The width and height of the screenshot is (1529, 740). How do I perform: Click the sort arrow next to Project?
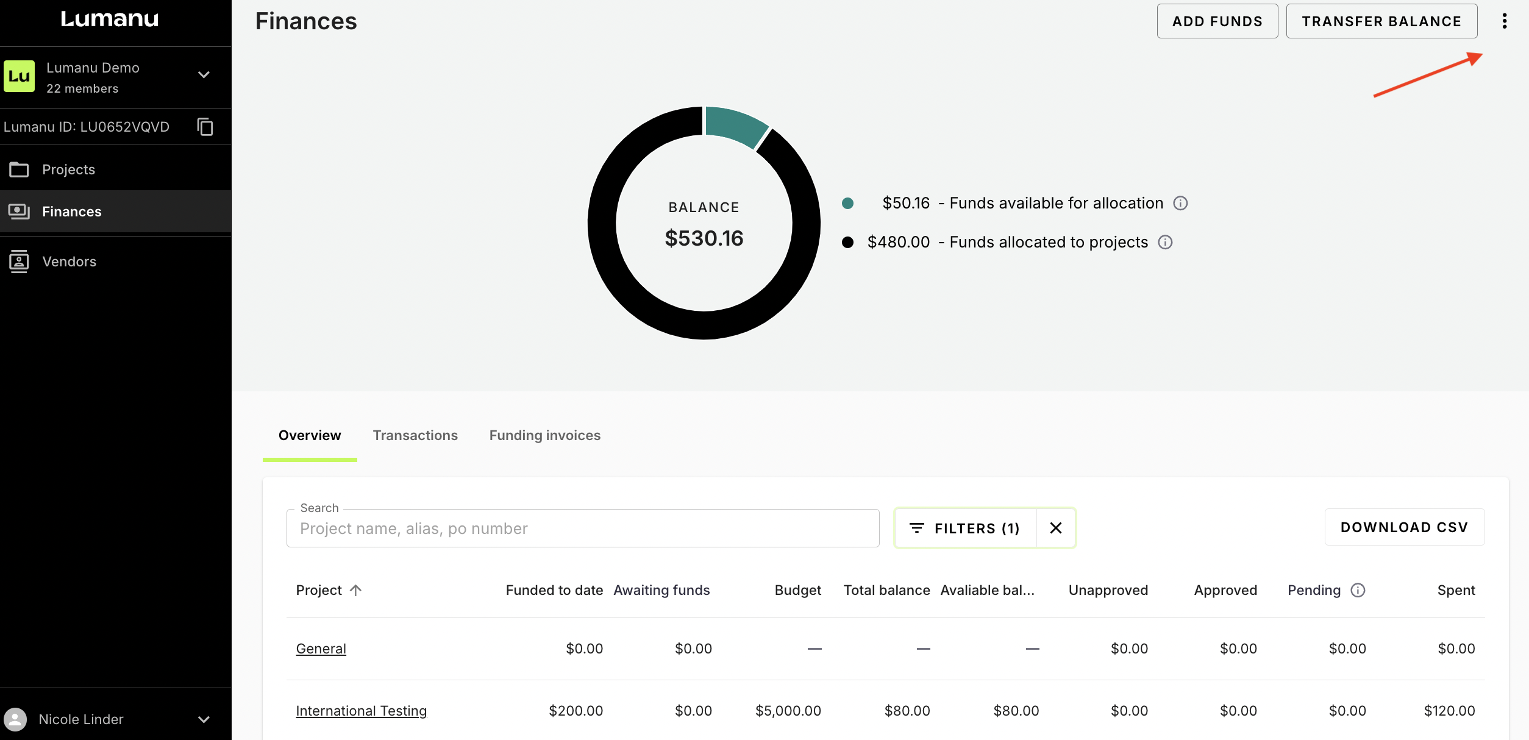[356, 590]
